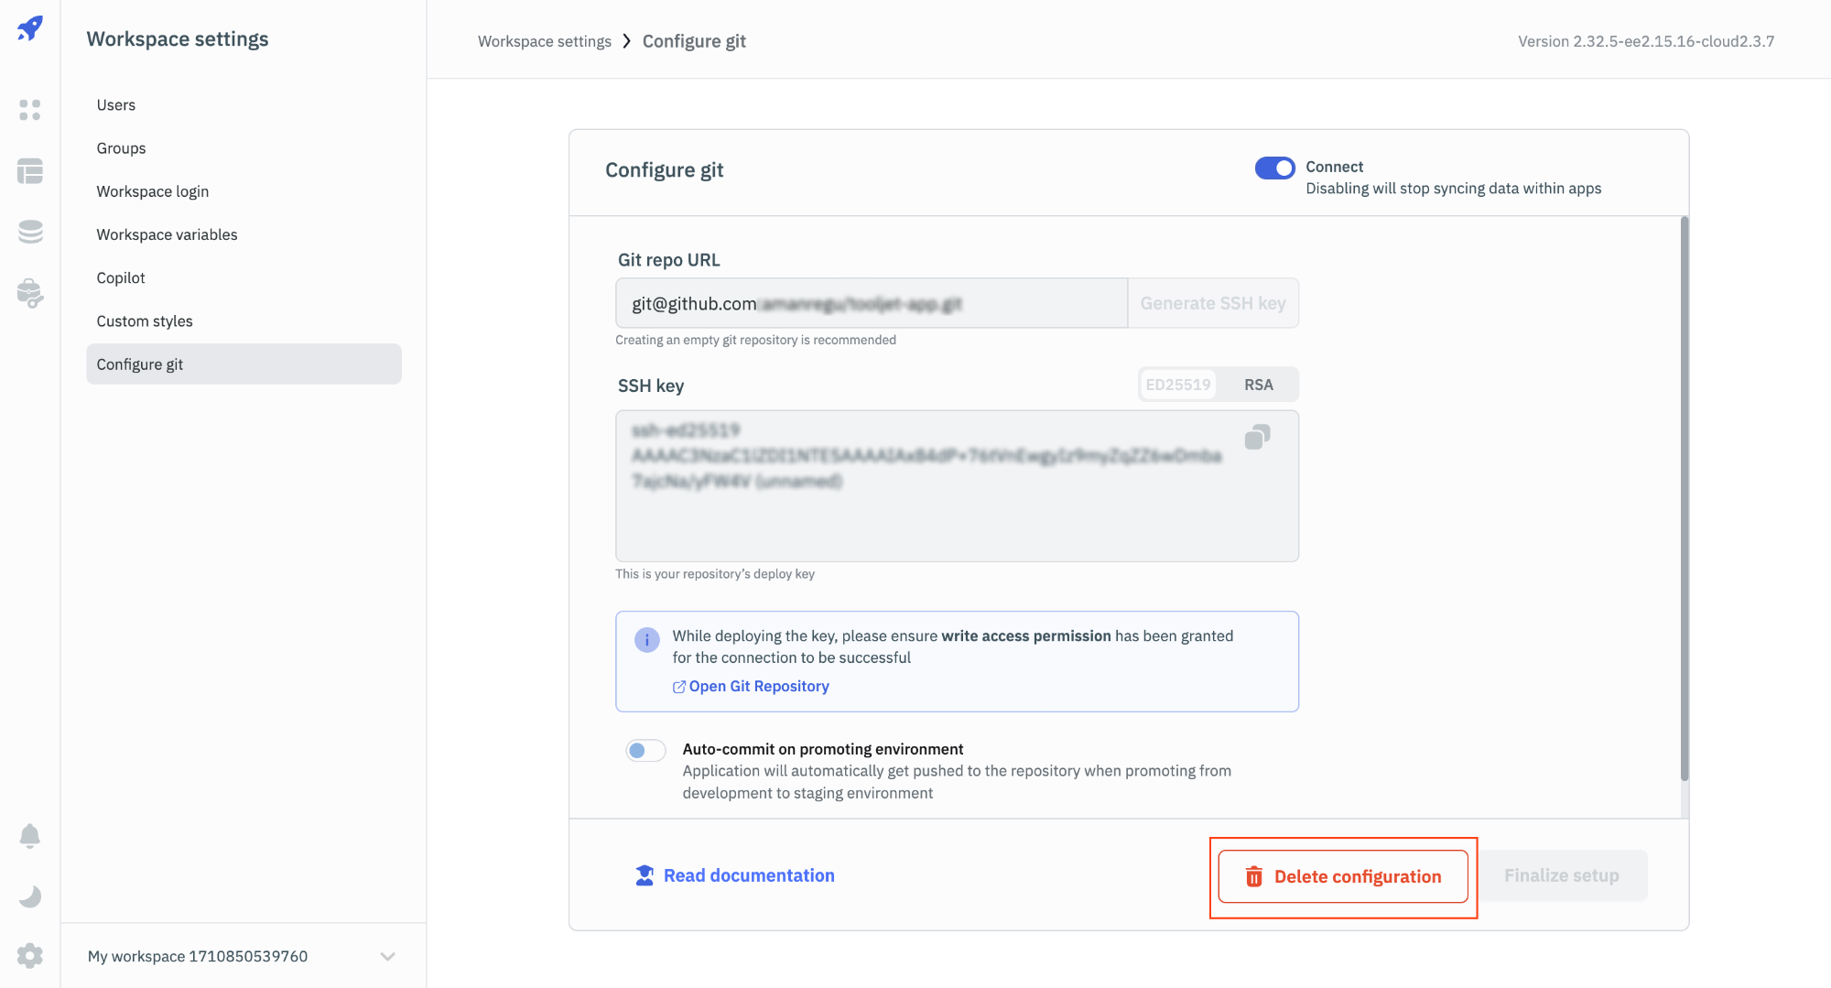Select the ED25519 key type

click(1178, 385)
